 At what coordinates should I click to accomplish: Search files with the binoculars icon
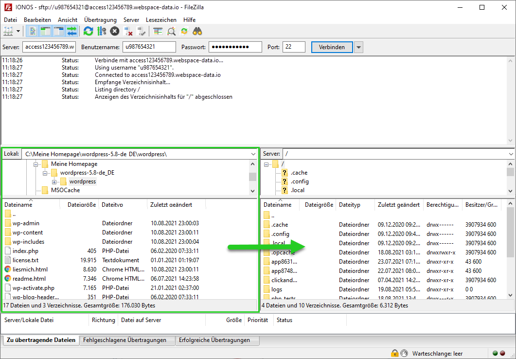point(197,31)
